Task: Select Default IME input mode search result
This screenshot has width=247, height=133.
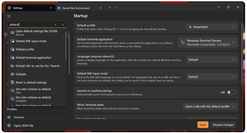Action: pyautogui.click(x=37, y=41)
